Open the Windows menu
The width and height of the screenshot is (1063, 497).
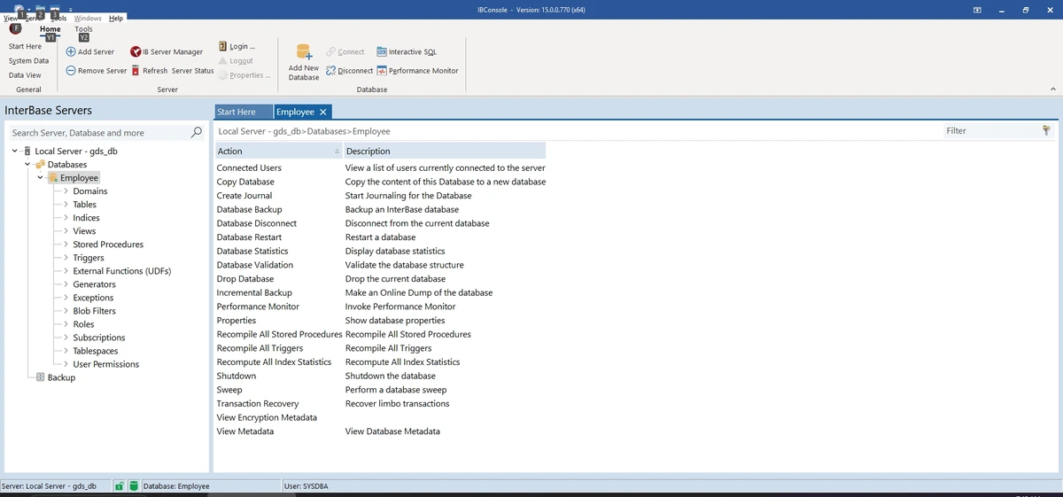click(x=88, y=18)
